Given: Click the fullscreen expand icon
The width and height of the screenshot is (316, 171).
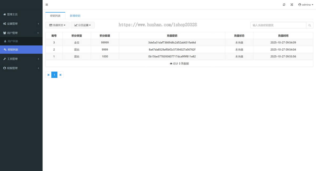Looking at the screenshot, I should click(292, 5).
